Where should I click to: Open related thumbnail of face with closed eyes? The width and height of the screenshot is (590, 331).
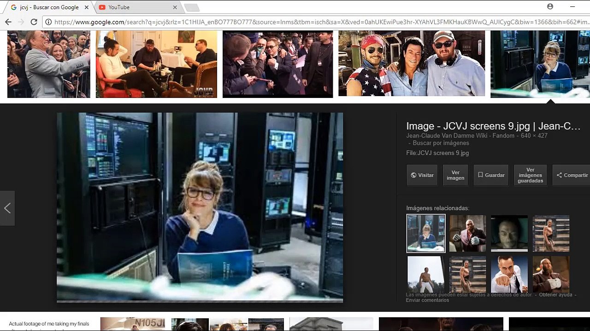tap(509, 234)
